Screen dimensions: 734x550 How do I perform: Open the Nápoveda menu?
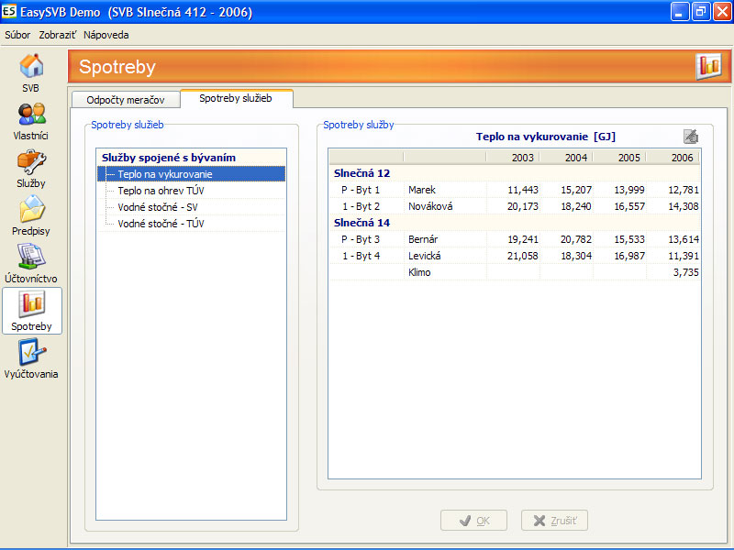pyautogui.click(x=106, y=35)
